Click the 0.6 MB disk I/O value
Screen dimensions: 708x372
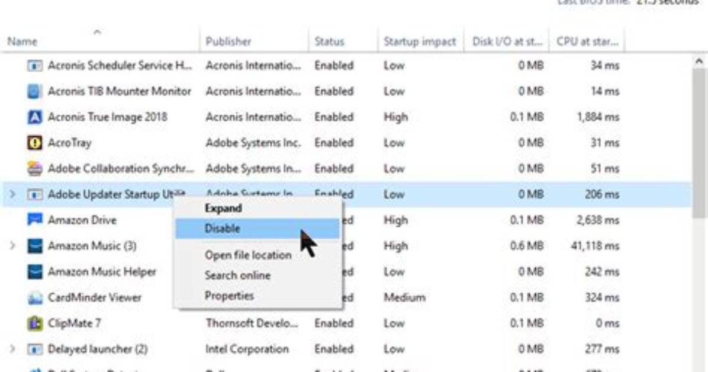pos(526,246)
